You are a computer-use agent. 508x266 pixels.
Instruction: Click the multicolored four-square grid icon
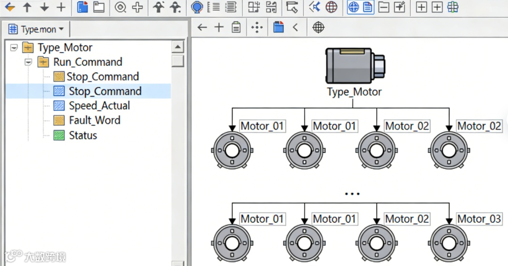(x=452, y=7)
